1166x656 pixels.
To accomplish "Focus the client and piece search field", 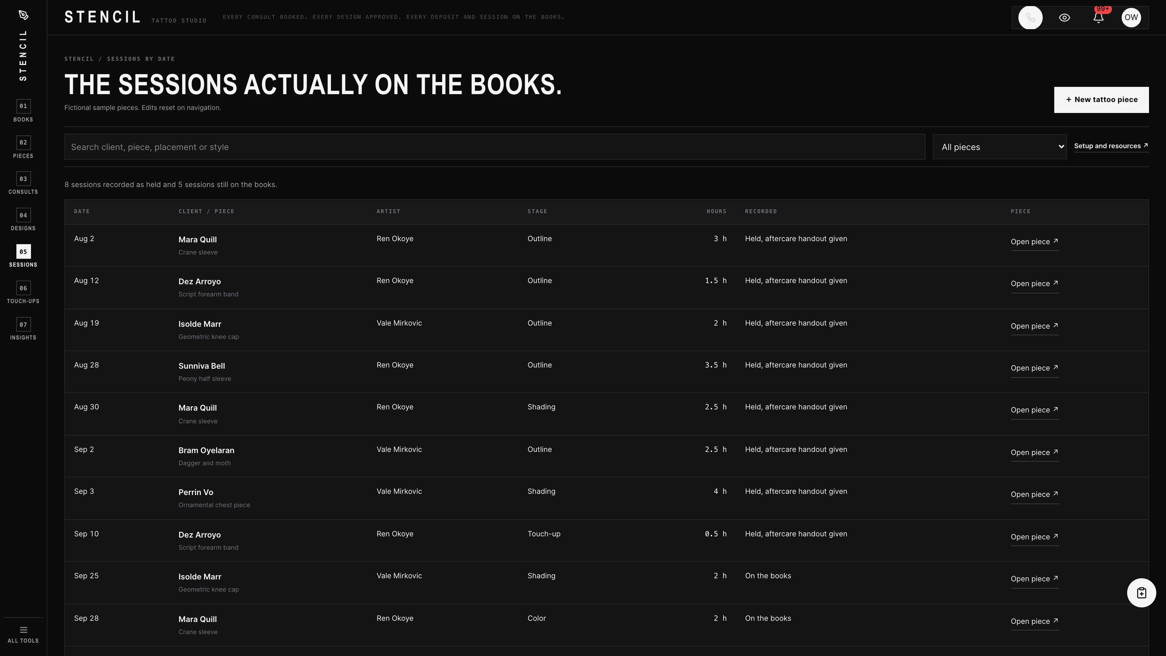I will click(494, 147).
